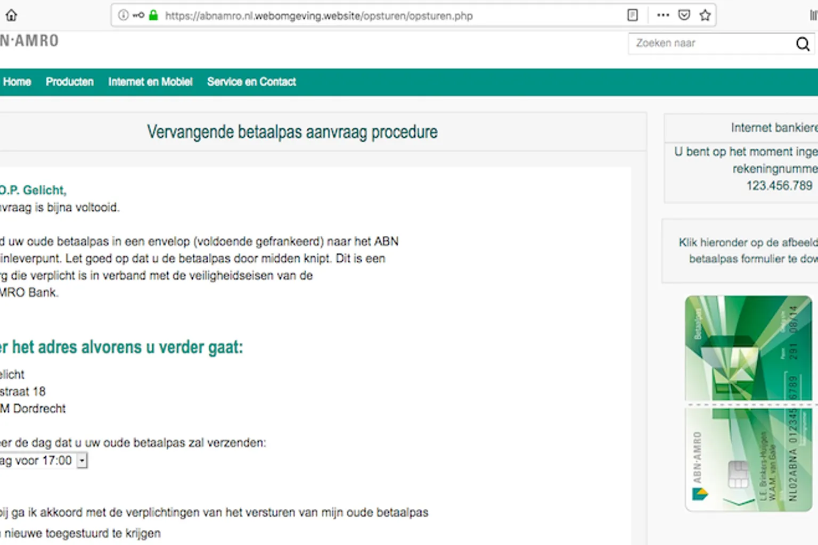Screen dimensions: 818x545
Task: Open the page actions three-dot menu
Action: [663, 15]
